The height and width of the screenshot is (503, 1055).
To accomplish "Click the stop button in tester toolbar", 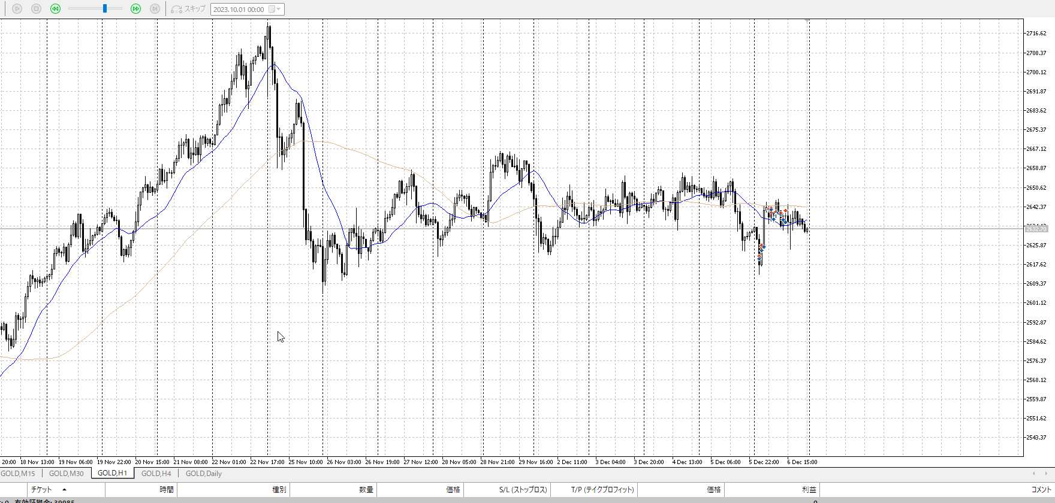I will tap(36, 9).
